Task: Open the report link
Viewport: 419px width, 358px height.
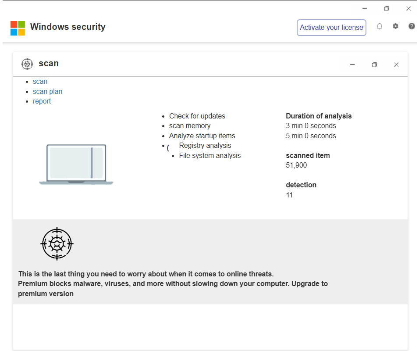Action: coord(42,101)
